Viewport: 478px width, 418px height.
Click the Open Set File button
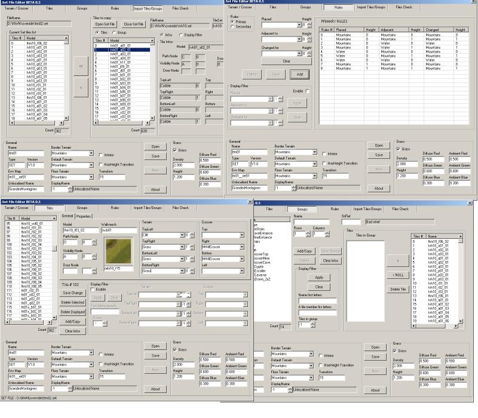(x=103, y=24)
